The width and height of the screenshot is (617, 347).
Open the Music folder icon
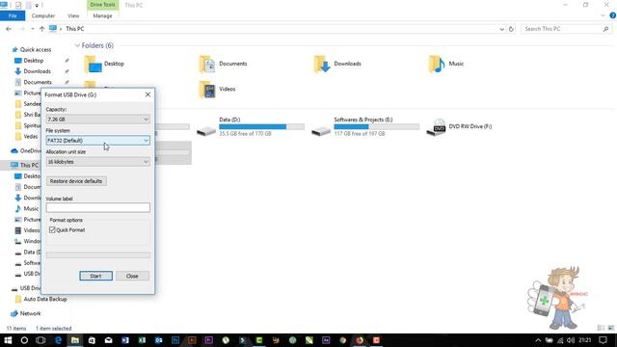coord(437,65)
